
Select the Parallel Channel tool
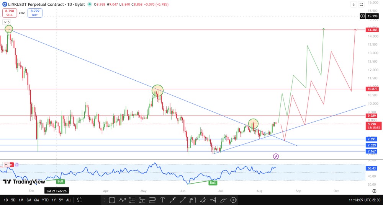click(203, 200)
